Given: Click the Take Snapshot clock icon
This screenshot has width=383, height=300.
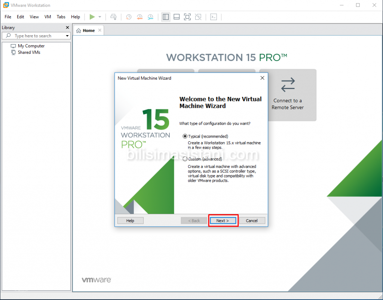Looking at the screenshot, I should (129, 17).
